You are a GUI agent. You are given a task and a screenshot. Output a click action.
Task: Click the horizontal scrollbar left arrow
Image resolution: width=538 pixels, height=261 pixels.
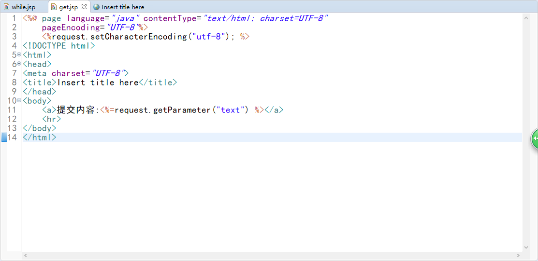point(26,256)
